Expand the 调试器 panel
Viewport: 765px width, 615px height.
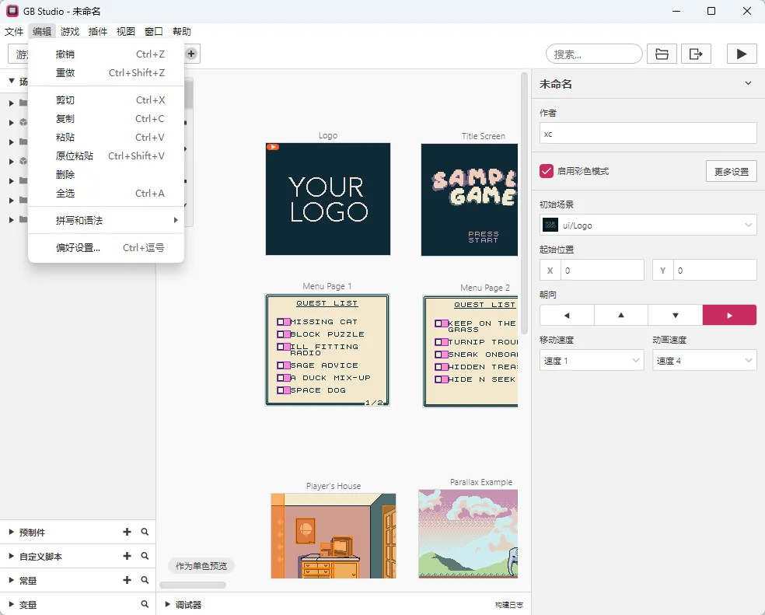pos(167,604)
